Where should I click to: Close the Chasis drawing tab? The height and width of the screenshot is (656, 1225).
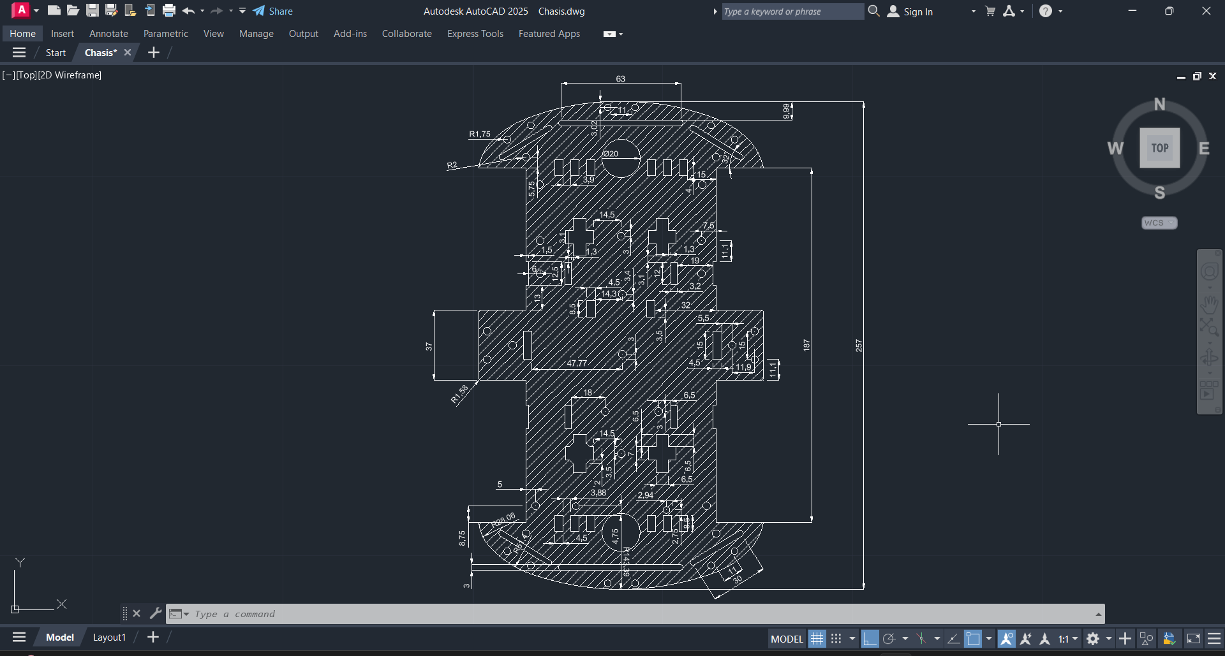[x=128, y=52]
